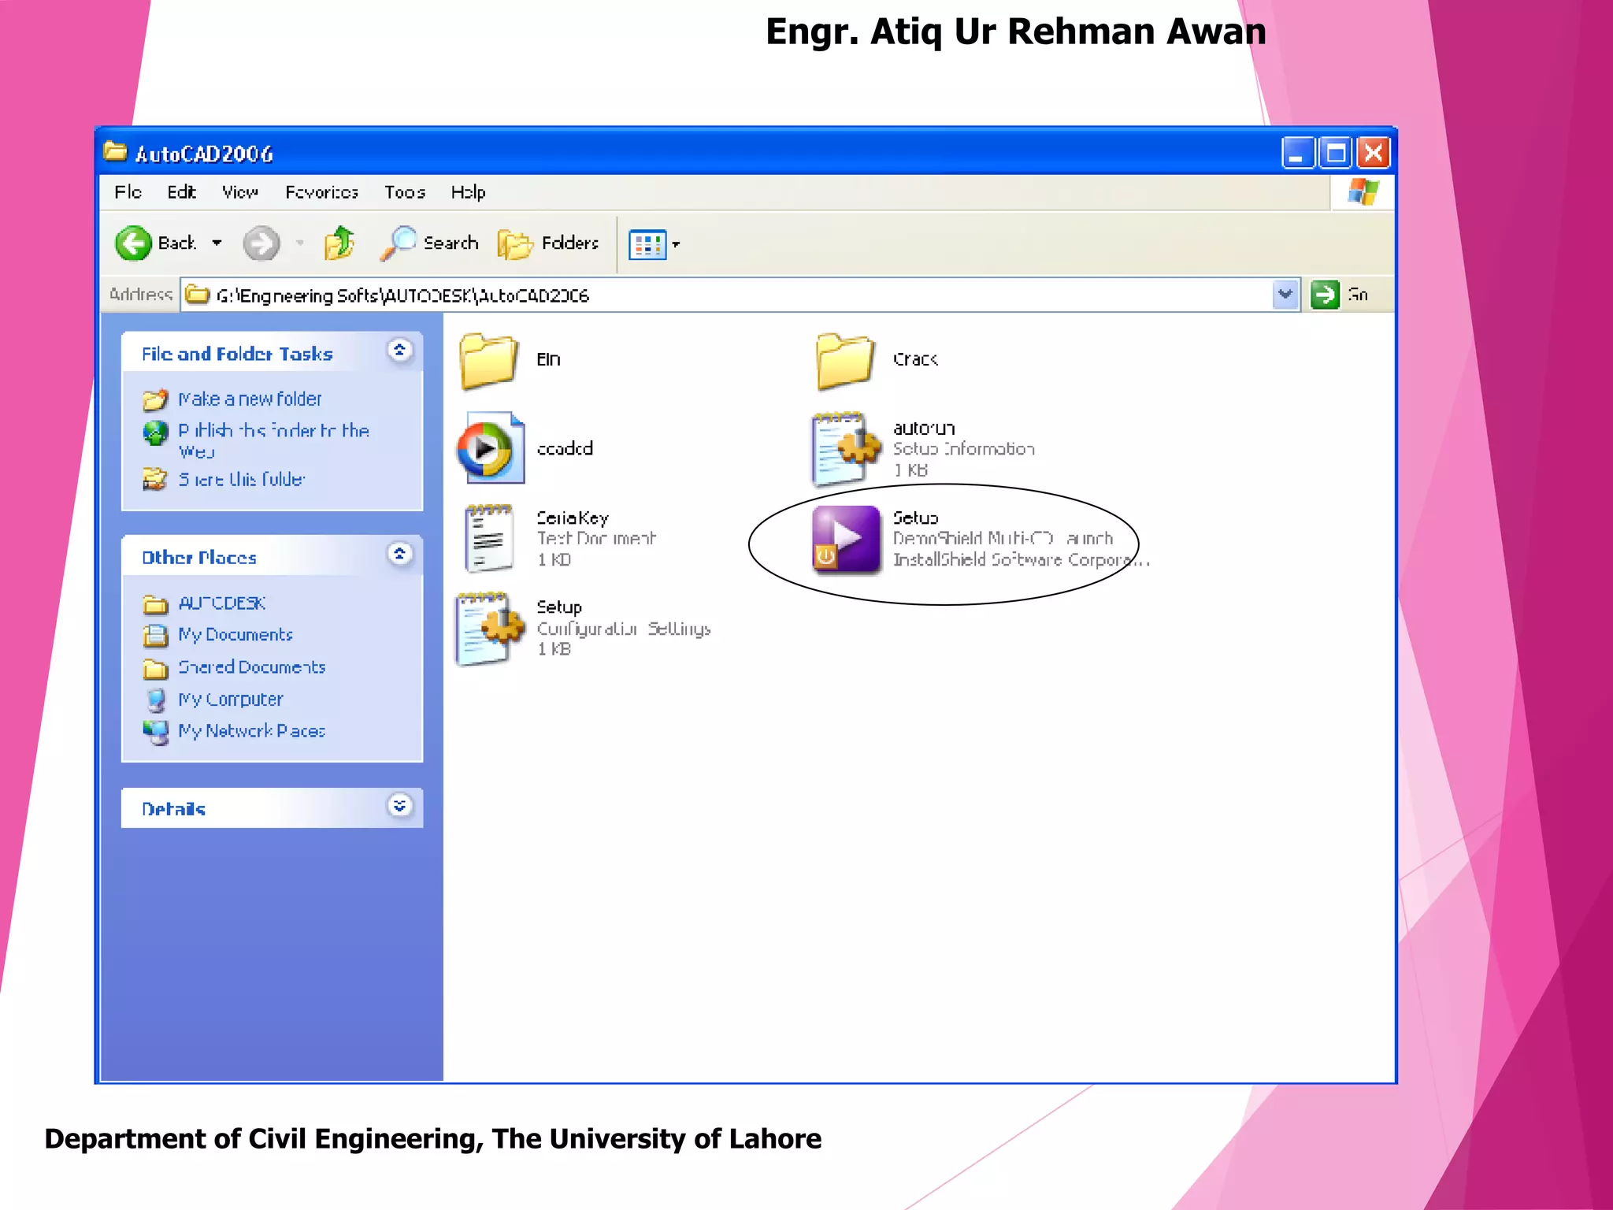Expand the Details panel

point(400,806)
